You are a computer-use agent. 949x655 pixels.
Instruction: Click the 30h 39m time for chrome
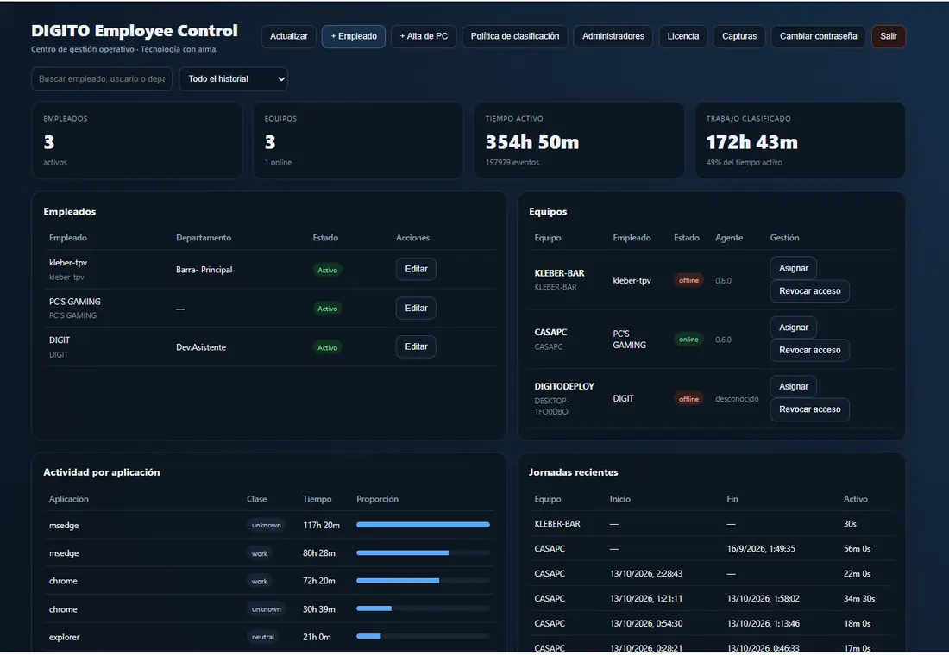(x=319, y=609)
